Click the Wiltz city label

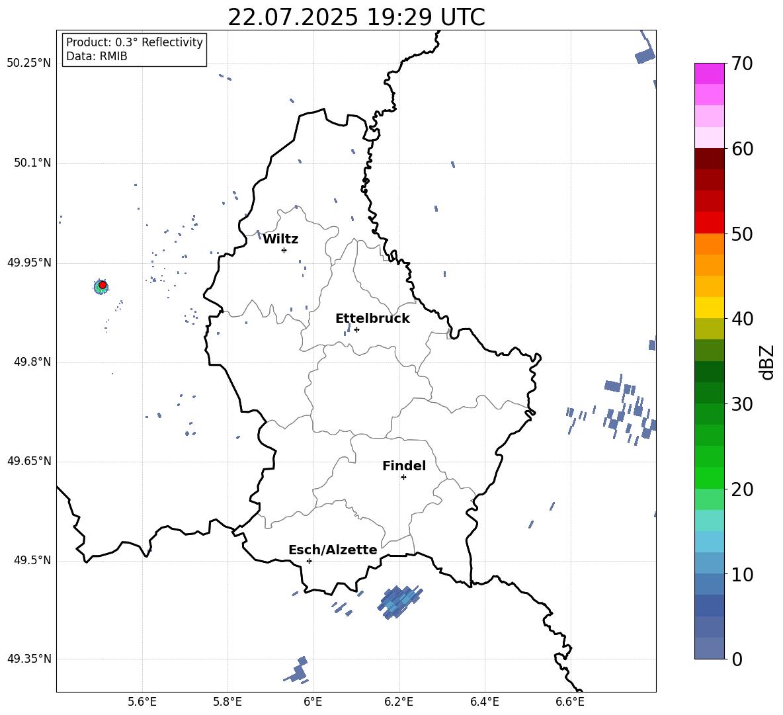(280, 239)
